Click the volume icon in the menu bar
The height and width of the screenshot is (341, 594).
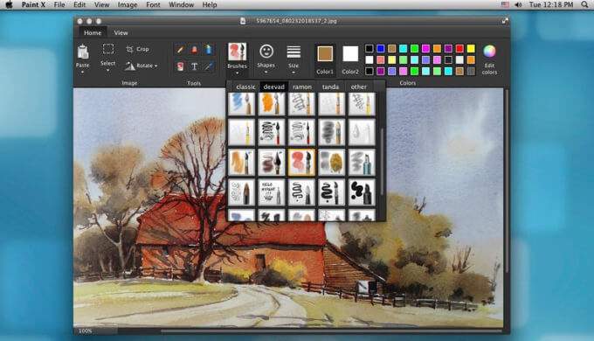point(518,5)
